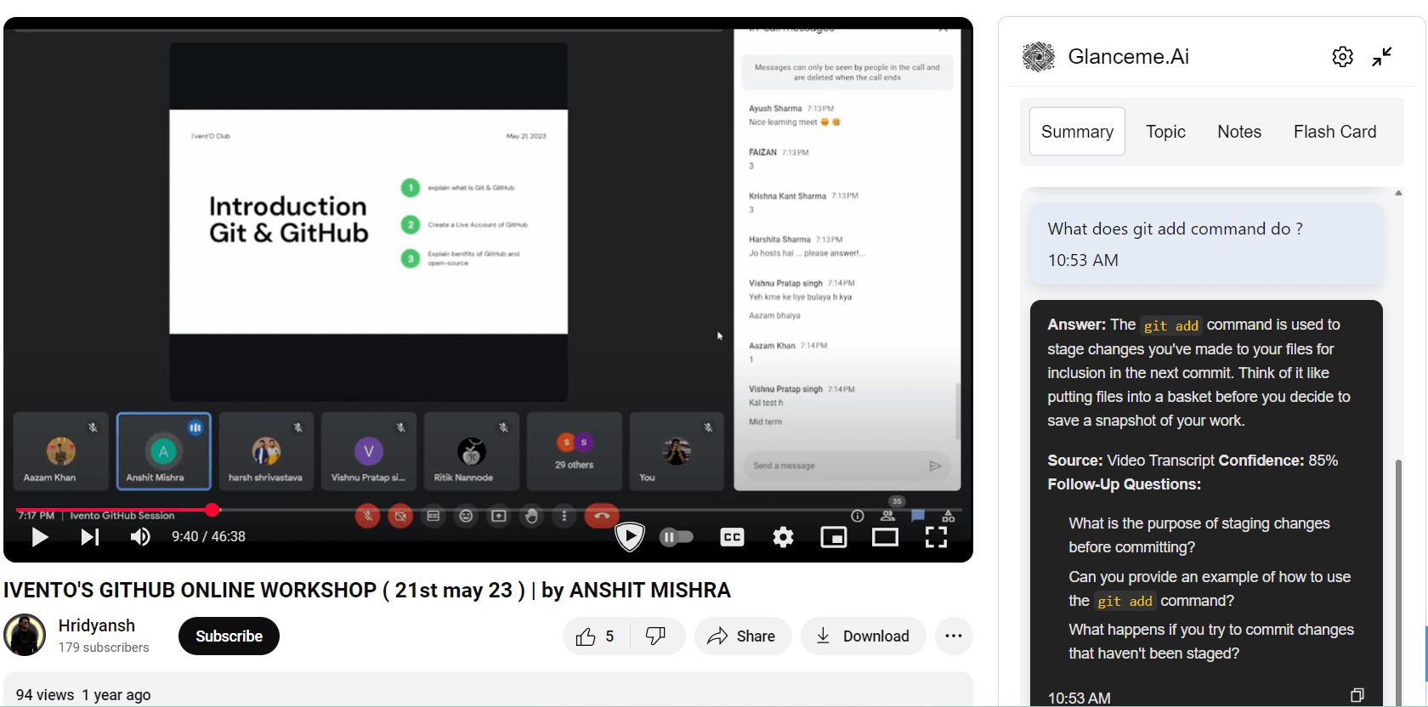Ask 'What happens if you try to commit' follow-up

point(1211,642)
